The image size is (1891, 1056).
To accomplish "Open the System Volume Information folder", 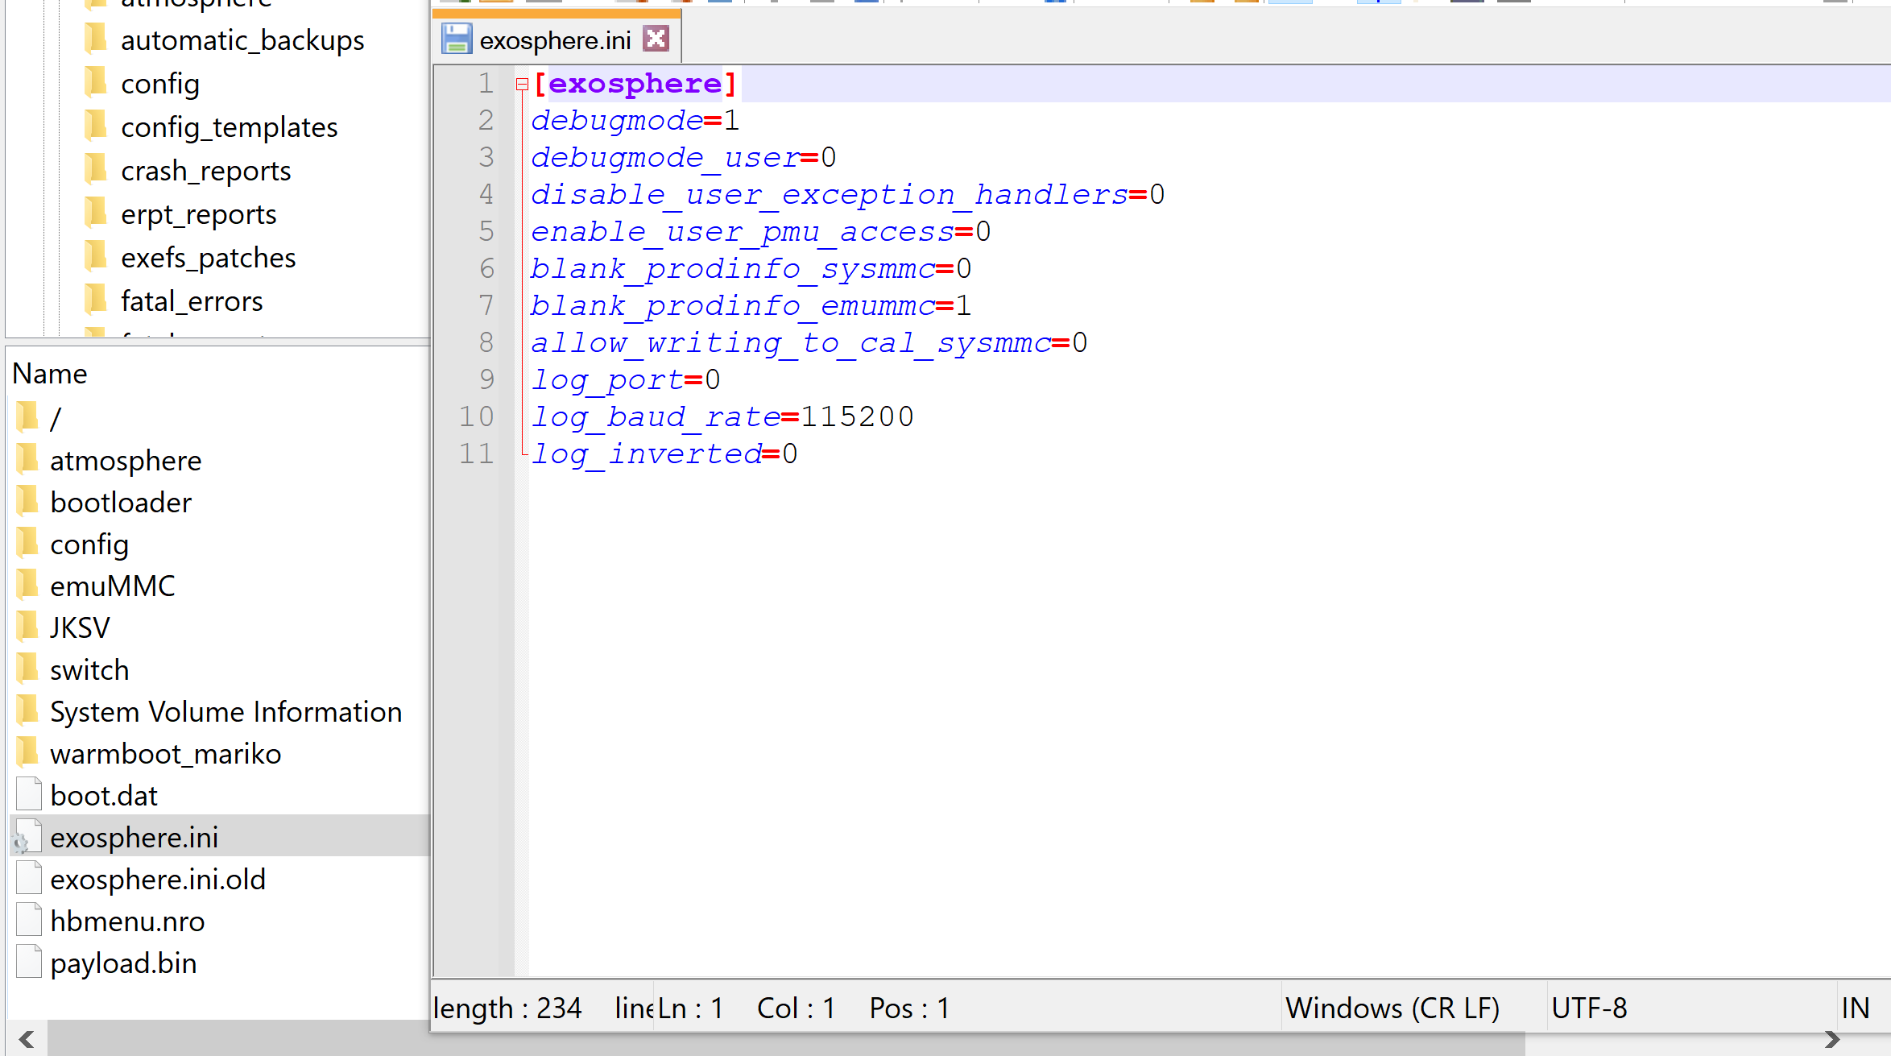I will 226,711.
